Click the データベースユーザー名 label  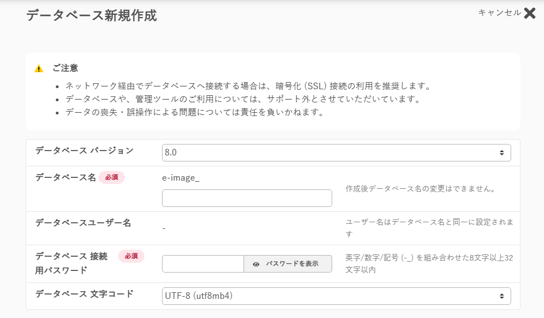point(83,223)
